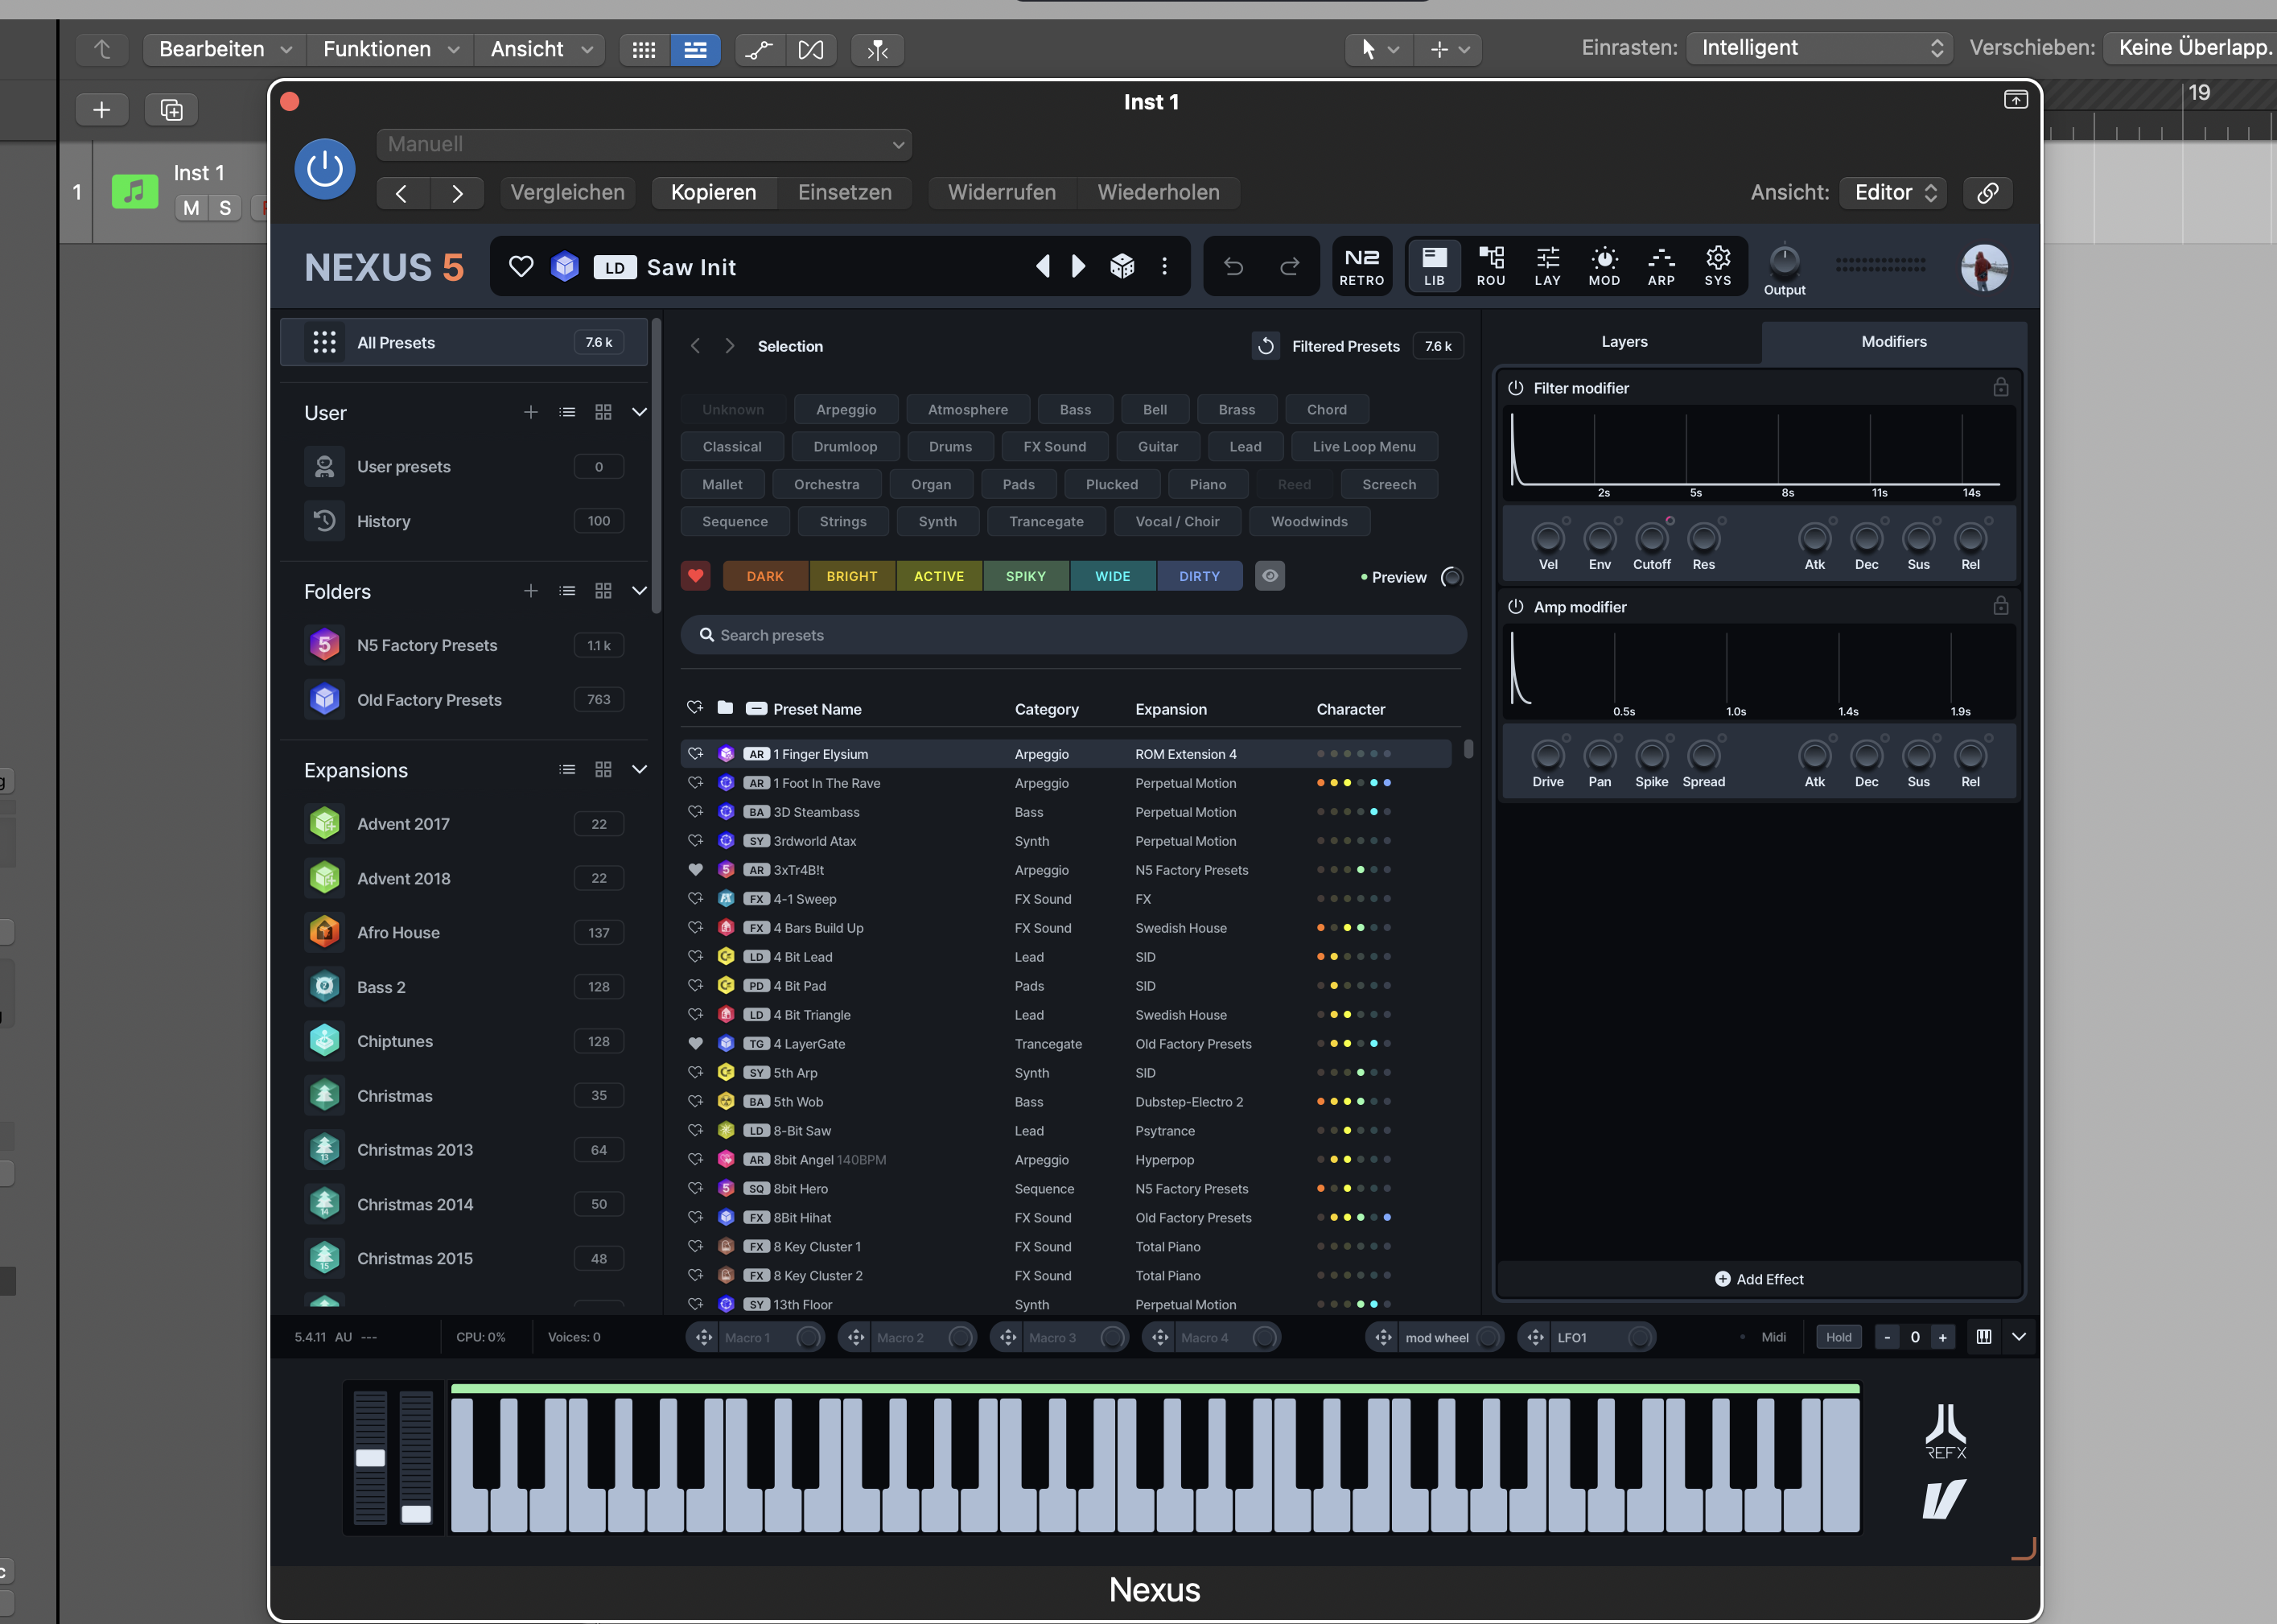The width and height of the screenshot is (2277, 1624).
Task: Switch to the Modifiers tab
Action: [1893, 342]
